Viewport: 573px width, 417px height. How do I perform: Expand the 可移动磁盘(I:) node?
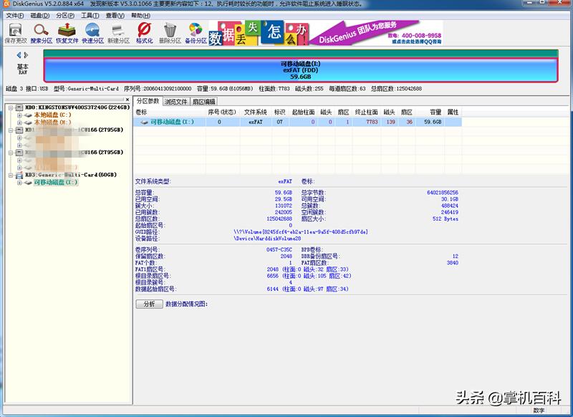19,183
